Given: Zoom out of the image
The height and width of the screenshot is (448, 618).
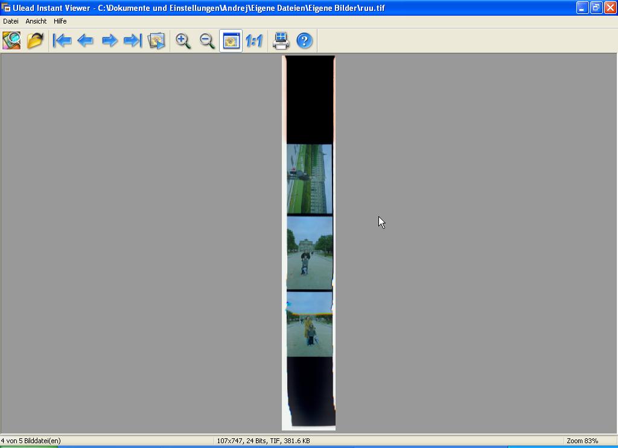Looking at the screenshot, I should pyautogui.click(x=207, y=40).
